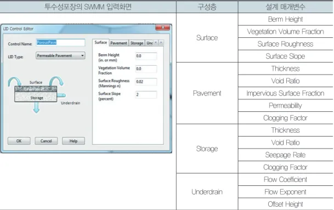Click the Offset Height table cell
This screenshot has width=334, height=210.
pos(285,204)
